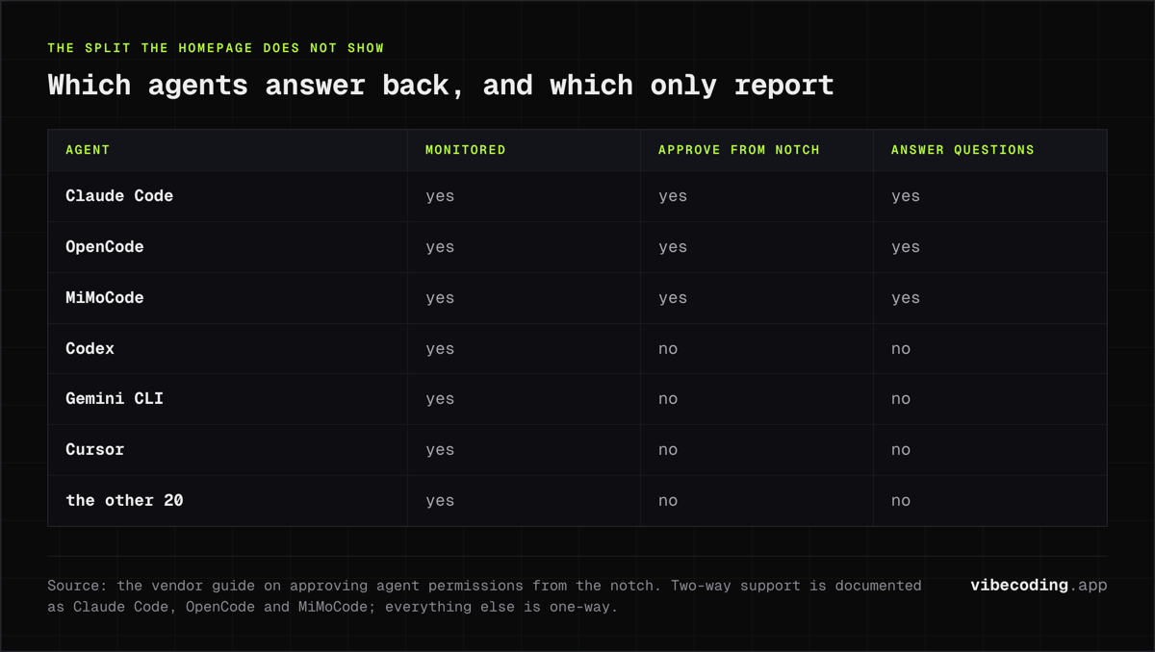Click Cursor's Monitored 'yes' cell

pos(440,451)
